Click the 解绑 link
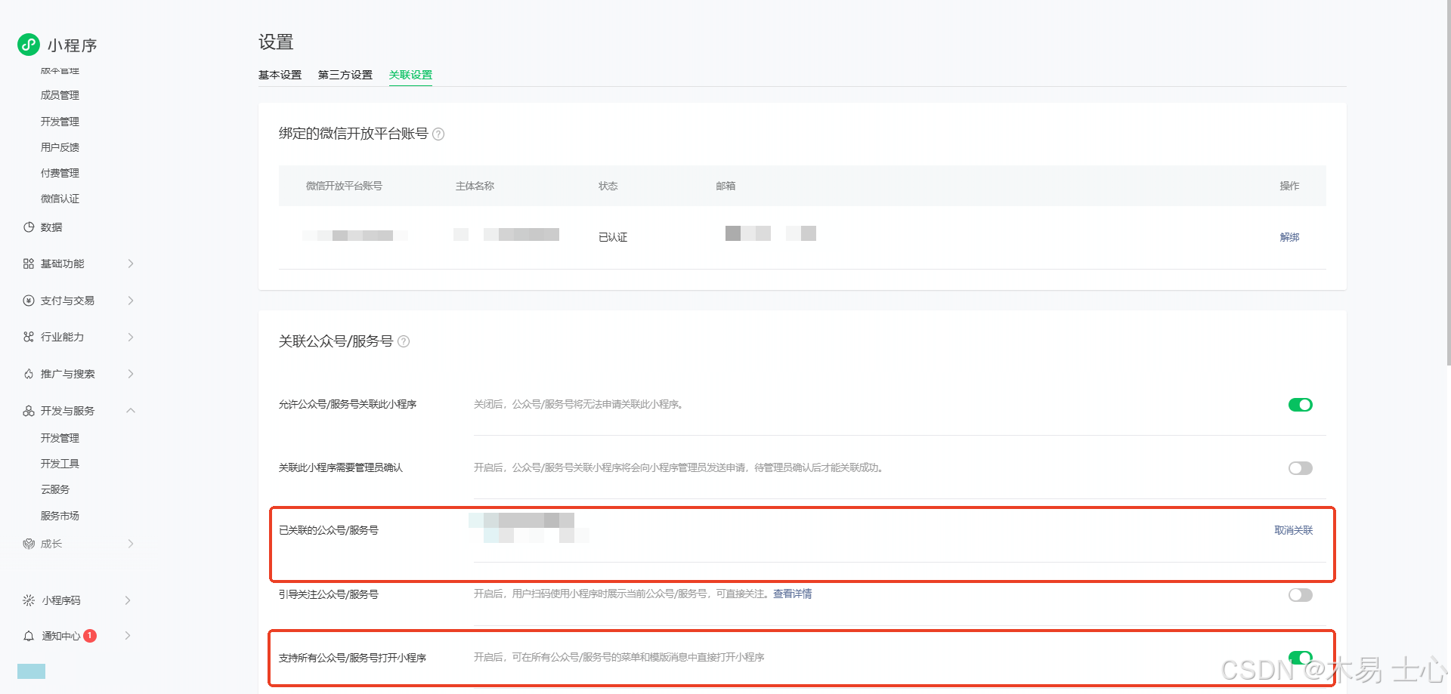 coord(1289,237)
